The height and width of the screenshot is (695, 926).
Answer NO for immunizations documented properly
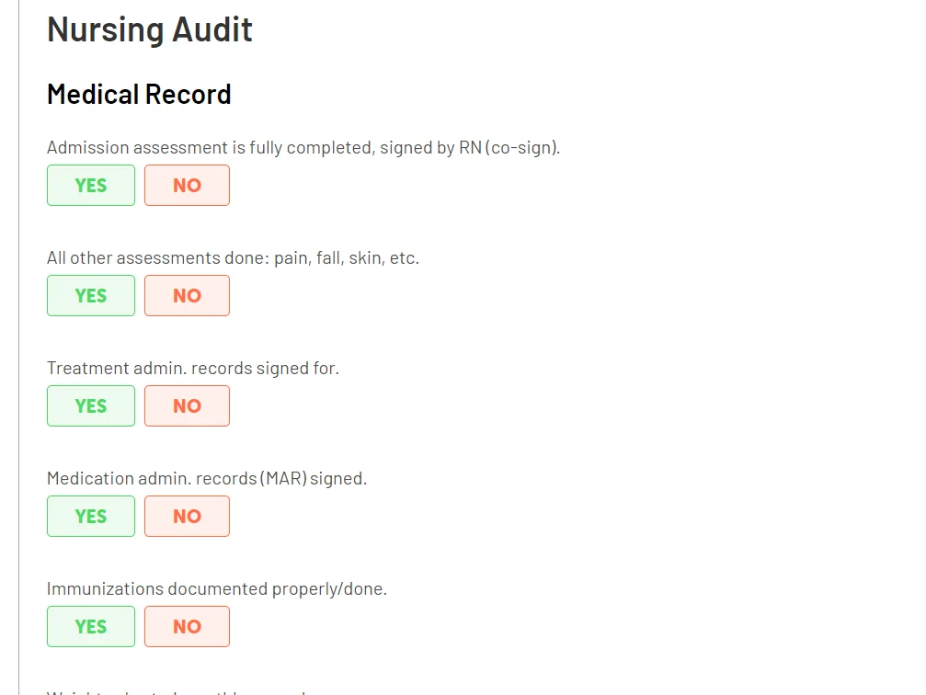(x=187, y=626)
